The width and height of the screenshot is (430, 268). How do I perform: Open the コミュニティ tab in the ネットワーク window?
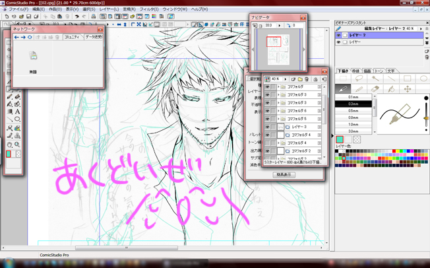(x=72, y=37)
